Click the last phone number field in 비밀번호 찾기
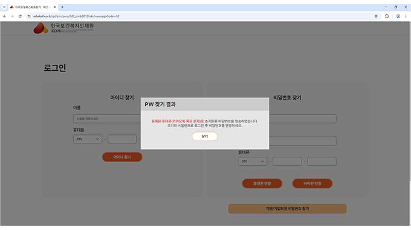Screen dimensions: 411x230 [322, 161]
